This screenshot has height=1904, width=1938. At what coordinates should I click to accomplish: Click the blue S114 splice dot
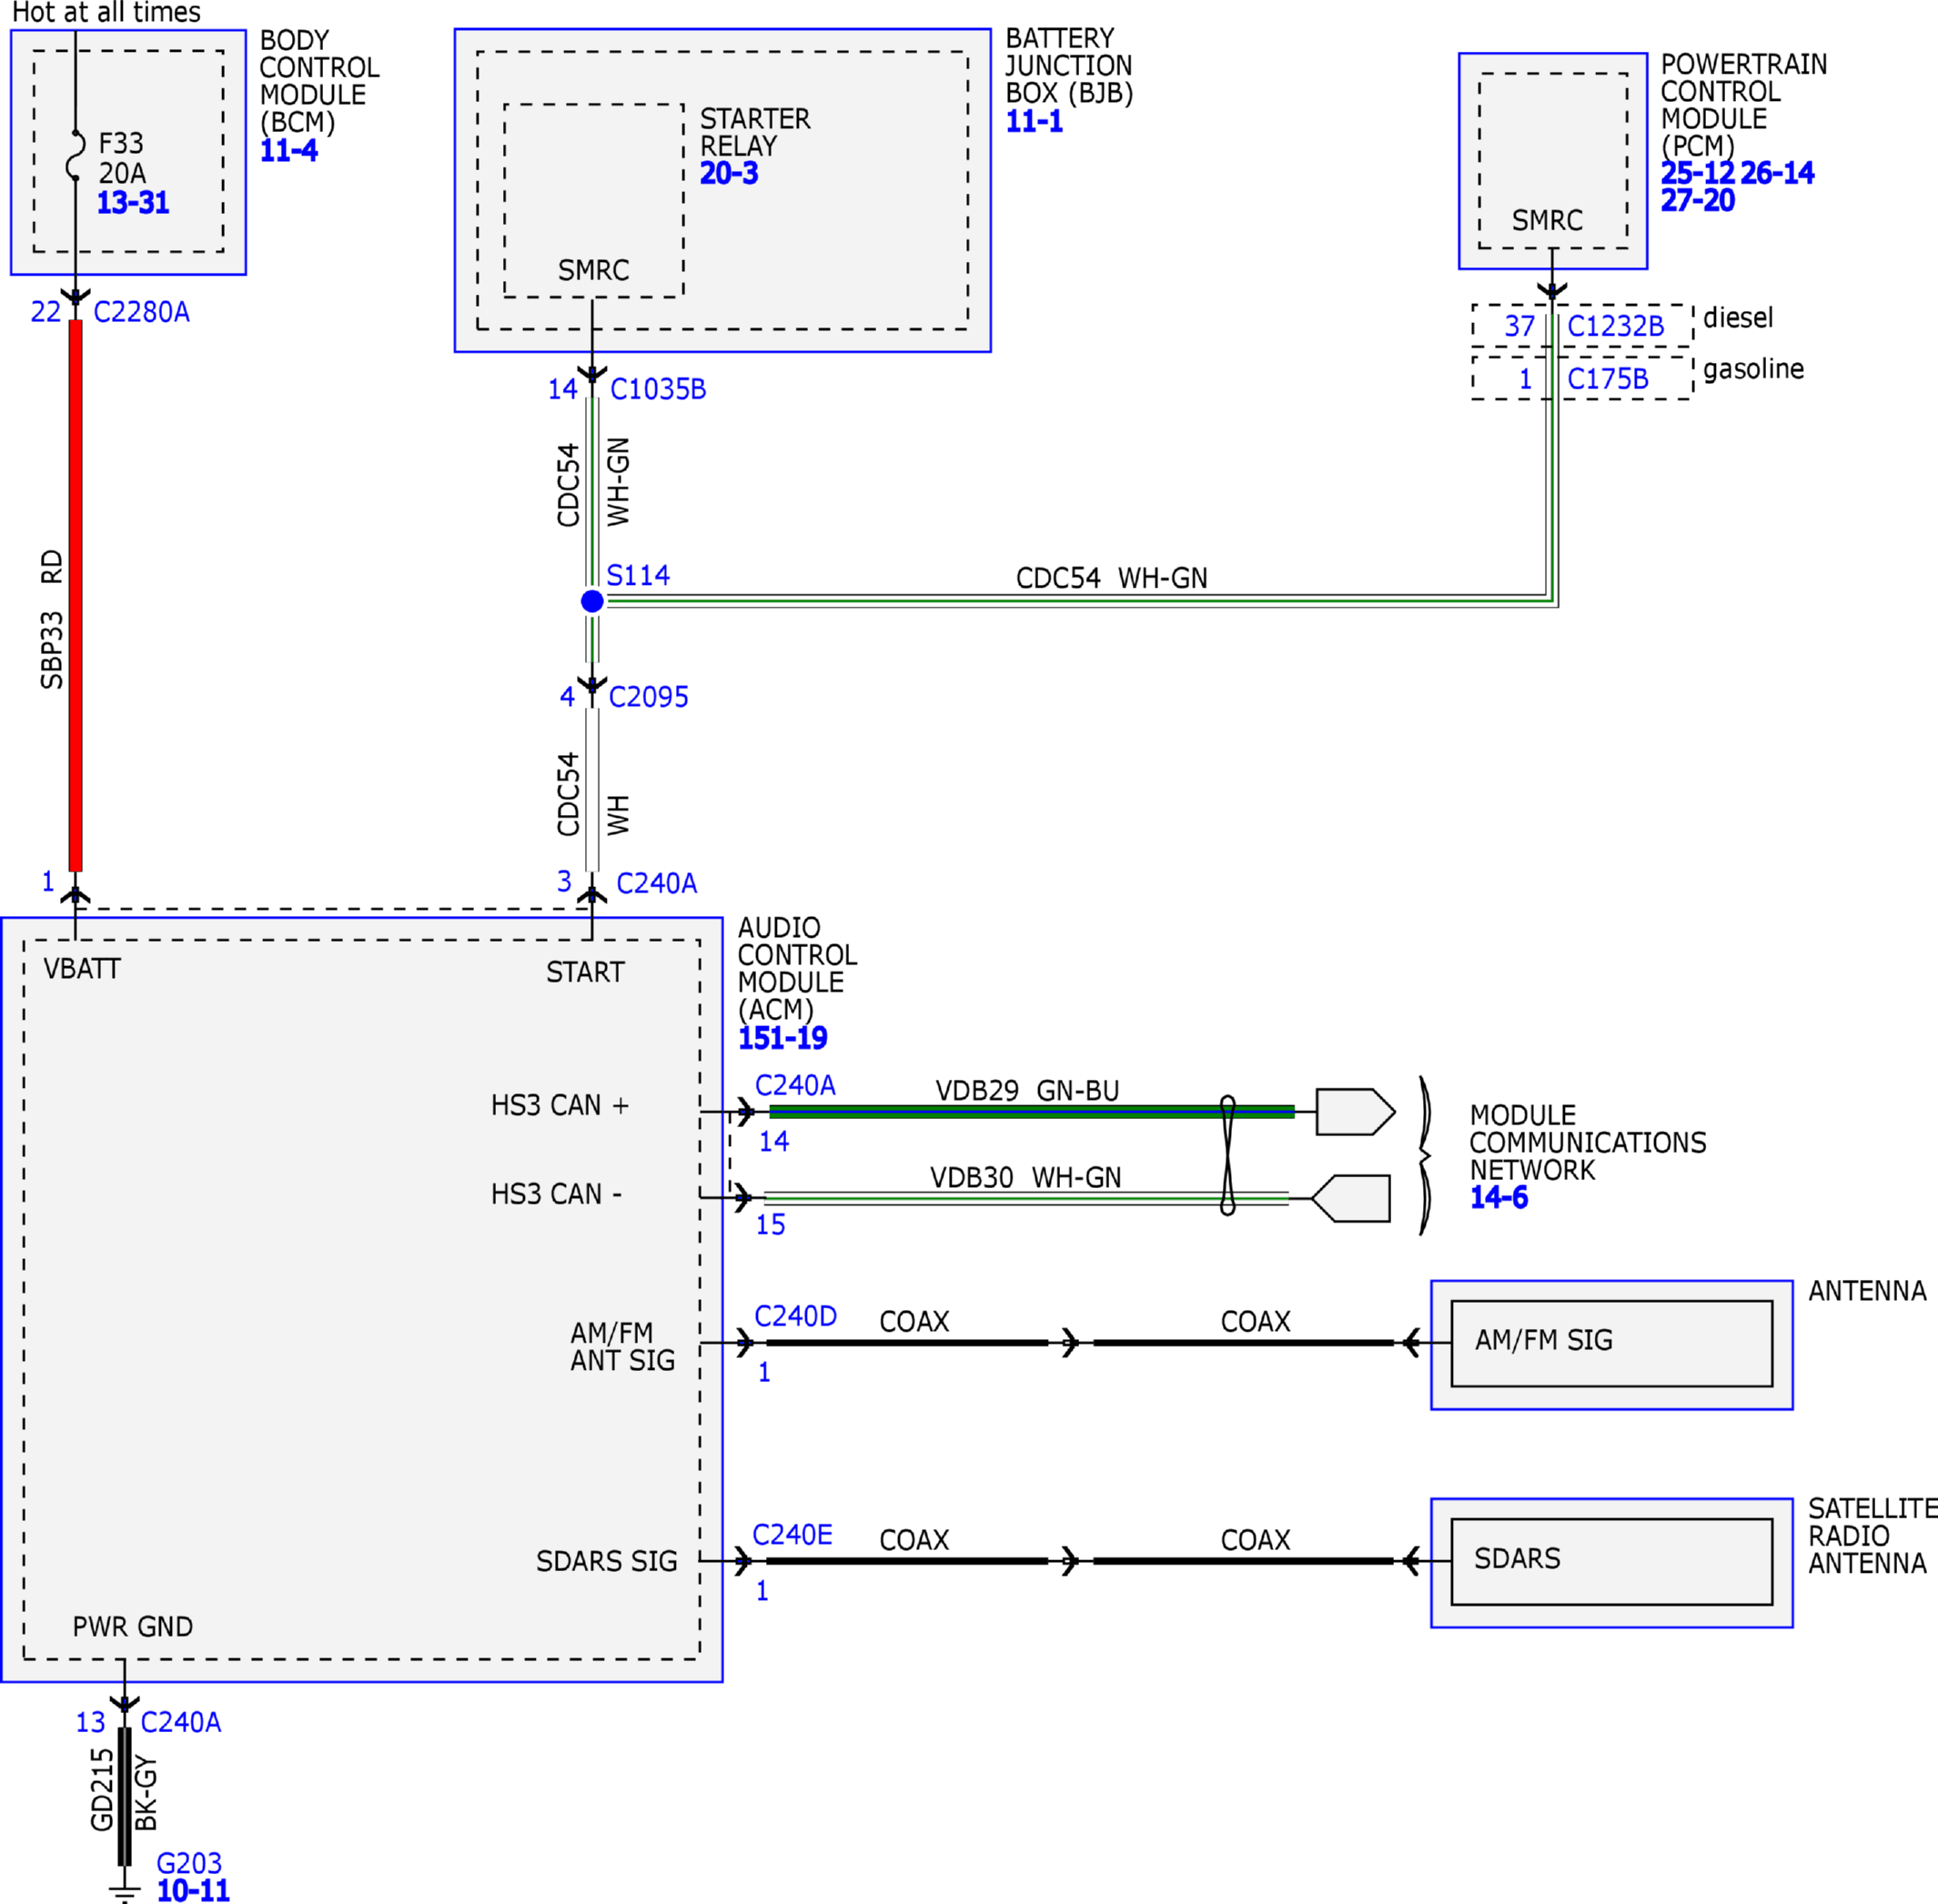point(592,601)
